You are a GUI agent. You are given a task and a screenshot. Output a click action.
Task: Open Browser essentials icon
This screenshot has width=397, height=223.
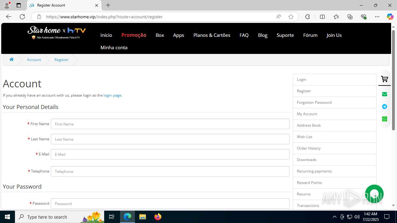click(364, 17)
